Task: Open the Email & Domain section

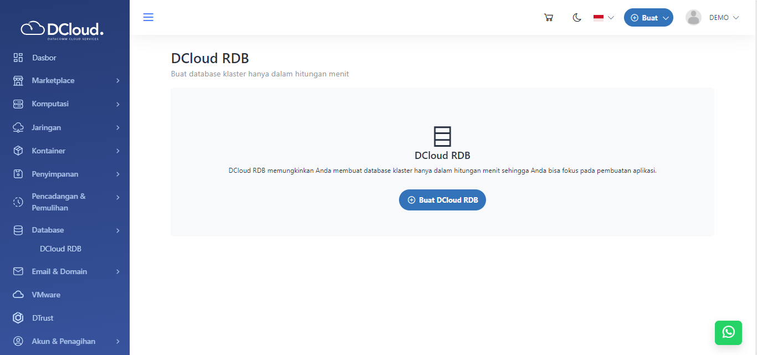Action: click(x=59, y=271)
